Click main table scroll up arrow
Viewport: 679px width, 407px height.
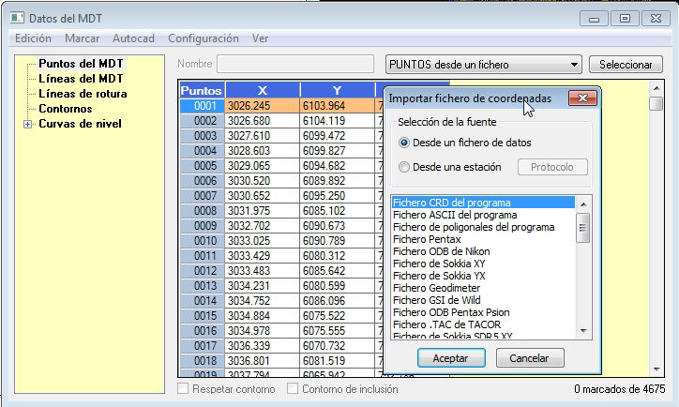click(656, 88)
